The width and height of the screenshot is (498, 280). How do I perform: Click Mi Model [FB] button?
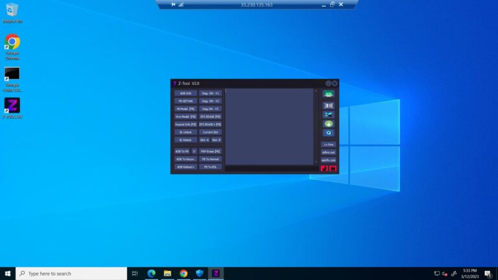[x=185, y=109]
